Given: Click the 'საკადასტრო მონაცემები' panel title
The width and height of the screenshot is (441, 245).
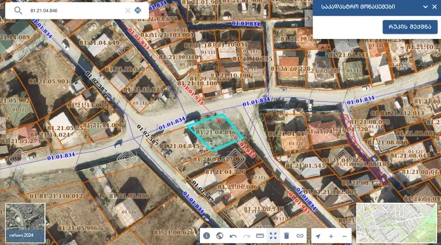Looking at the screenshot, I should click(x=358, y=7).
